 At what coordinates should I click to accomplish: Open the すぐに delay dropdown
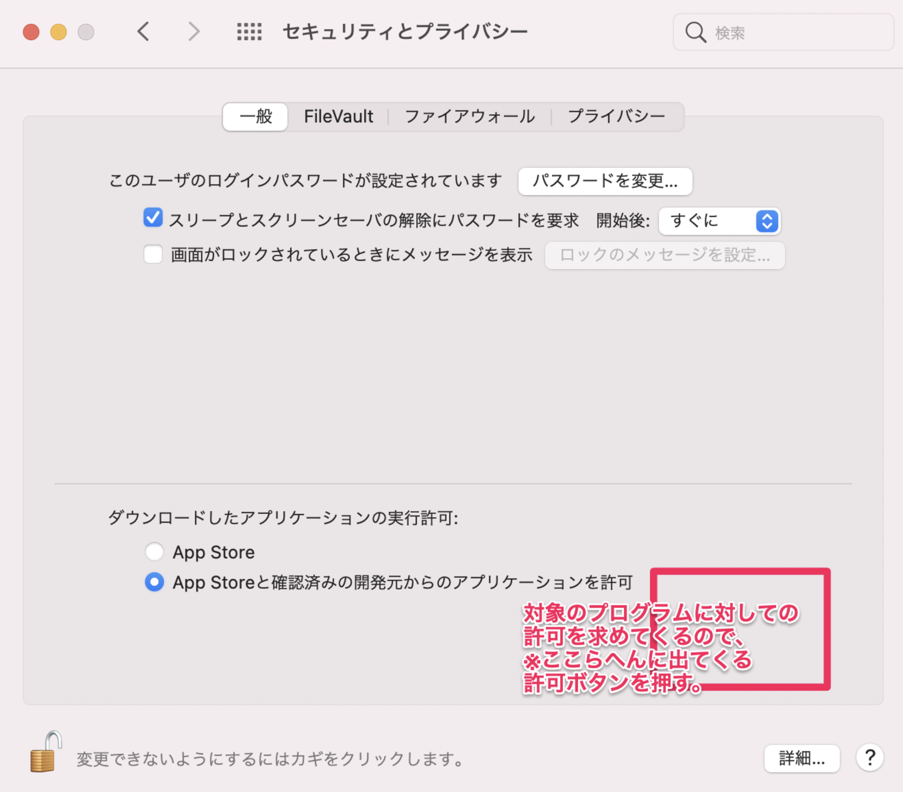click(719, 221)
